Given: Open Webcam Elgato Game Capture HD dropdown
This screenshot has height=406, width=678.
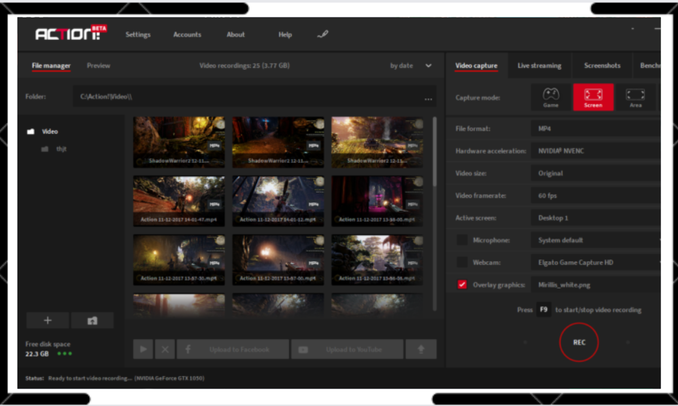Looking at the screenshot, I should (596, 262).
